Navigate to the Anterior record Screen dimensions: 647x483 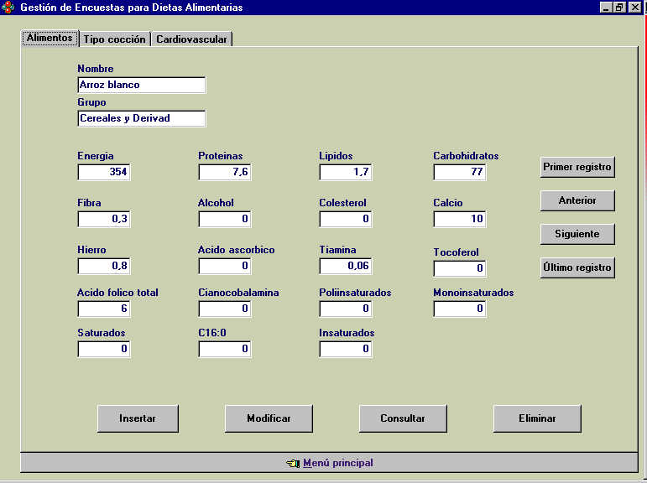pyautogui.click(x=577, y=200)
